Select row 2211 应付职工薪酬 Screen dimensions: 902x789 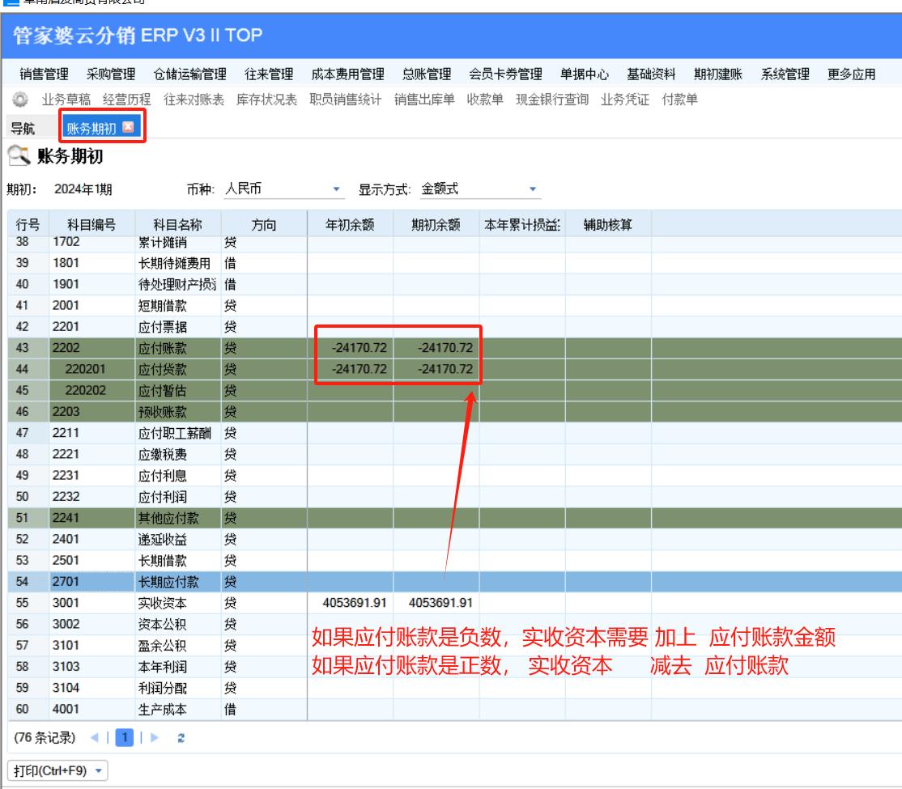[454, 433]
